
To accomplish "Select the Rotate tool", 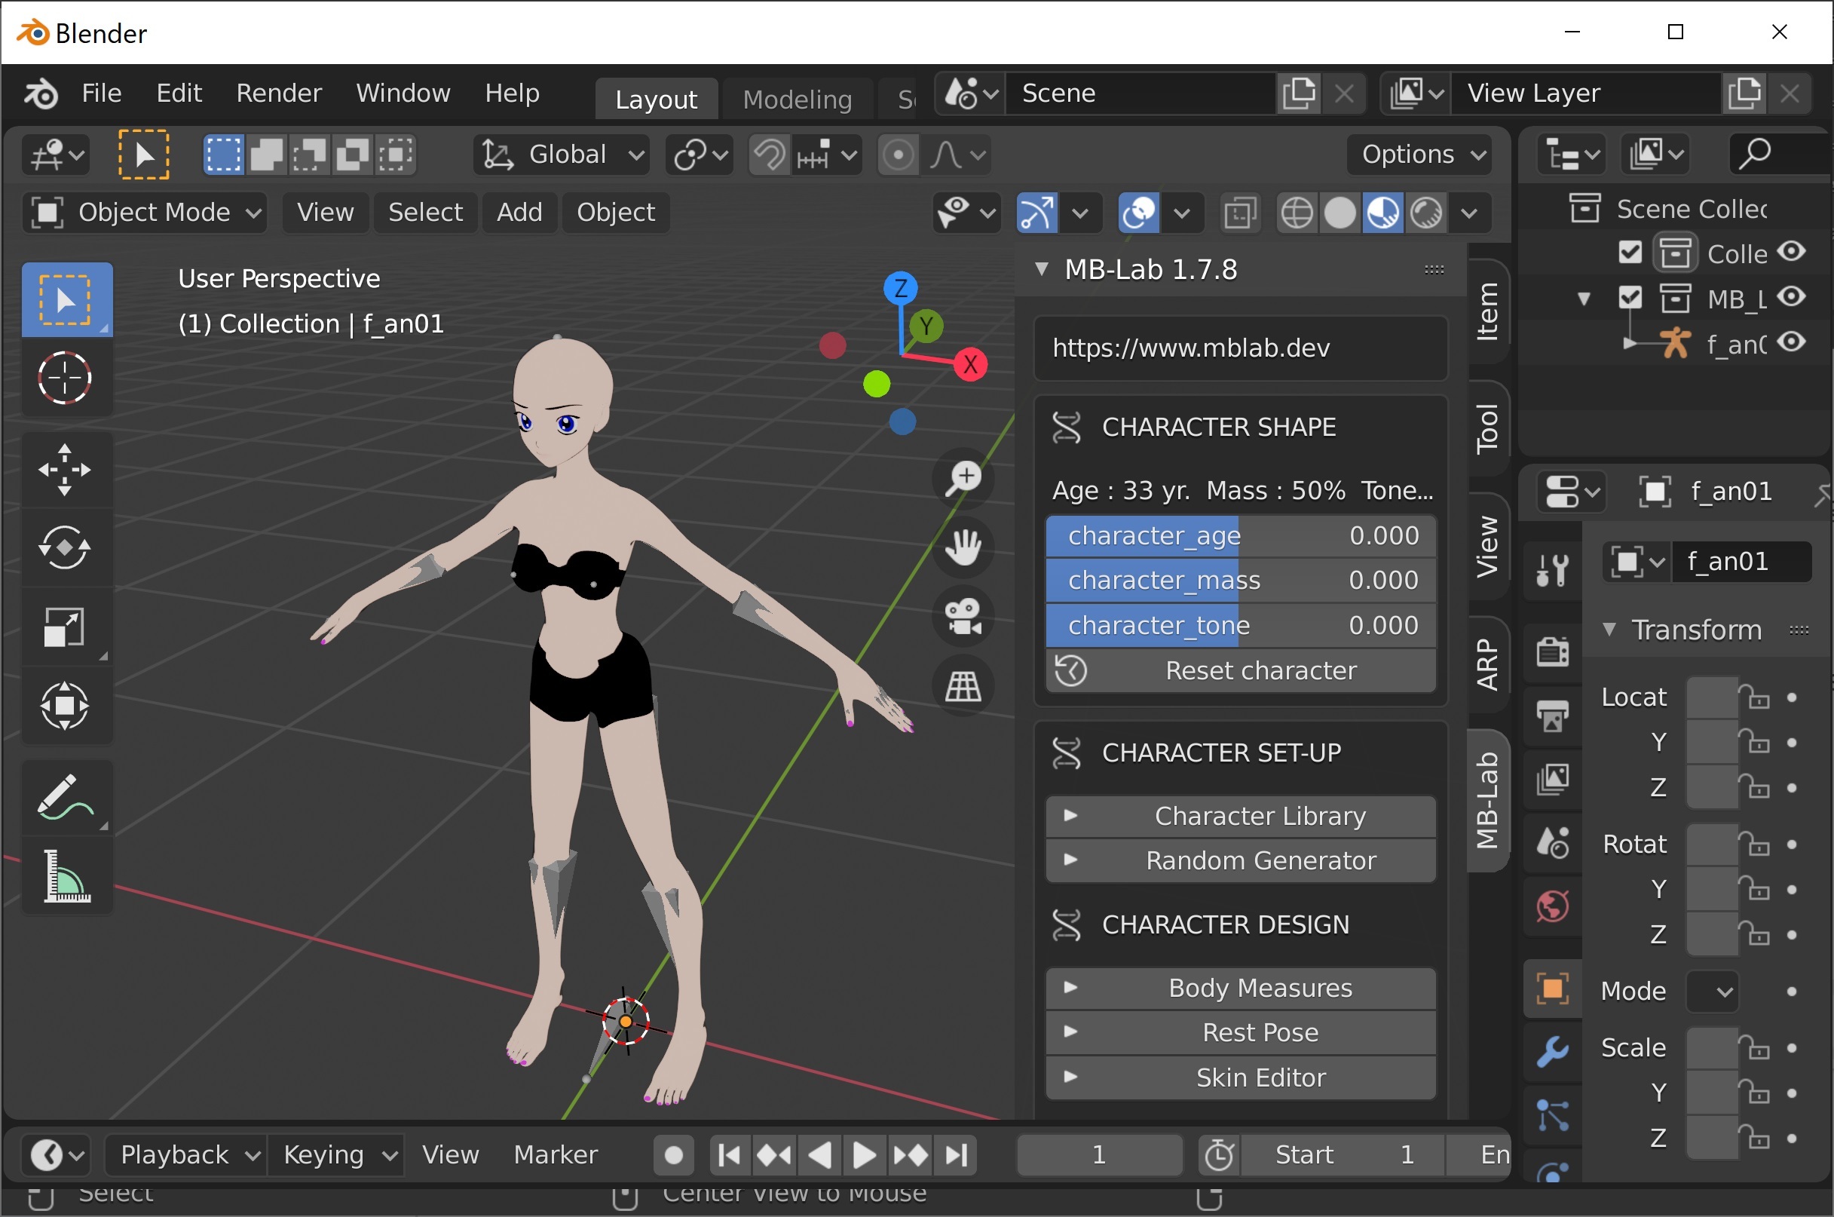I will click(x=65, y=548).
